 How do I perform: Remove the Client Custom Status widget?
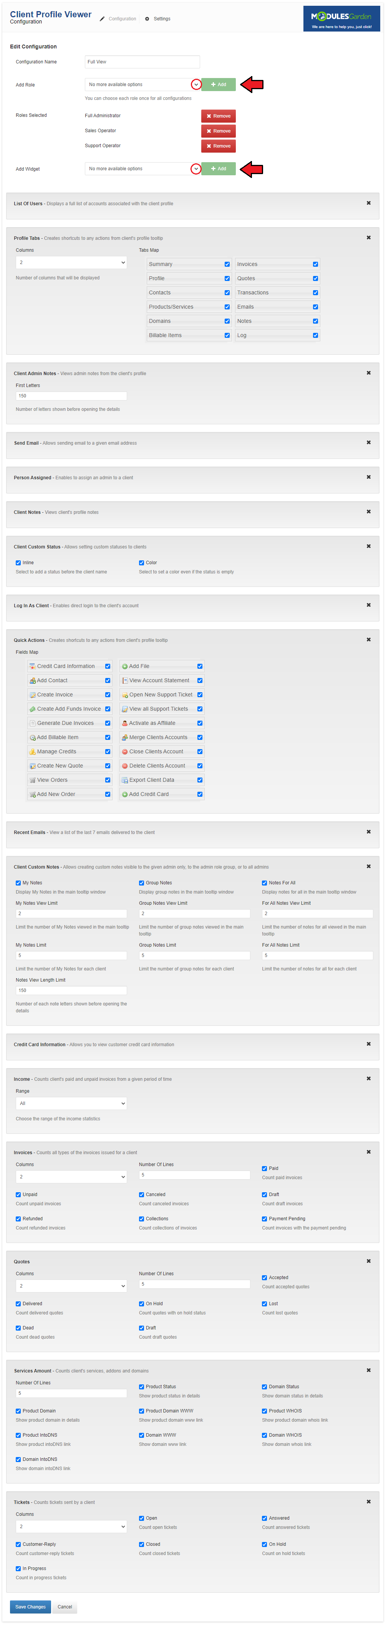[x=368, y=546]
